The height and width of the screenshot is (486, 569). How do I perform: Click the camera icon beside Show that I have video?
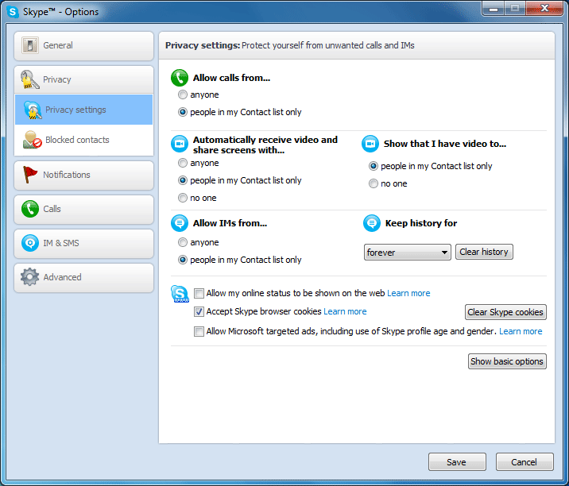click(370, 144)
